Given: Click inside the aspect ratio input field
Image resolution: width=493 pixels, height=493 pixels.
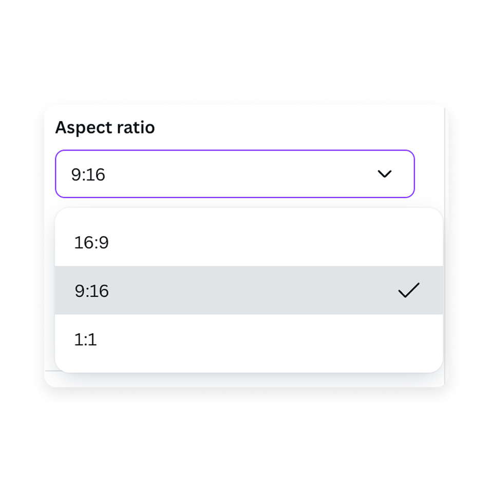Looking at the screenshot, I should click(x=205, y=174).
